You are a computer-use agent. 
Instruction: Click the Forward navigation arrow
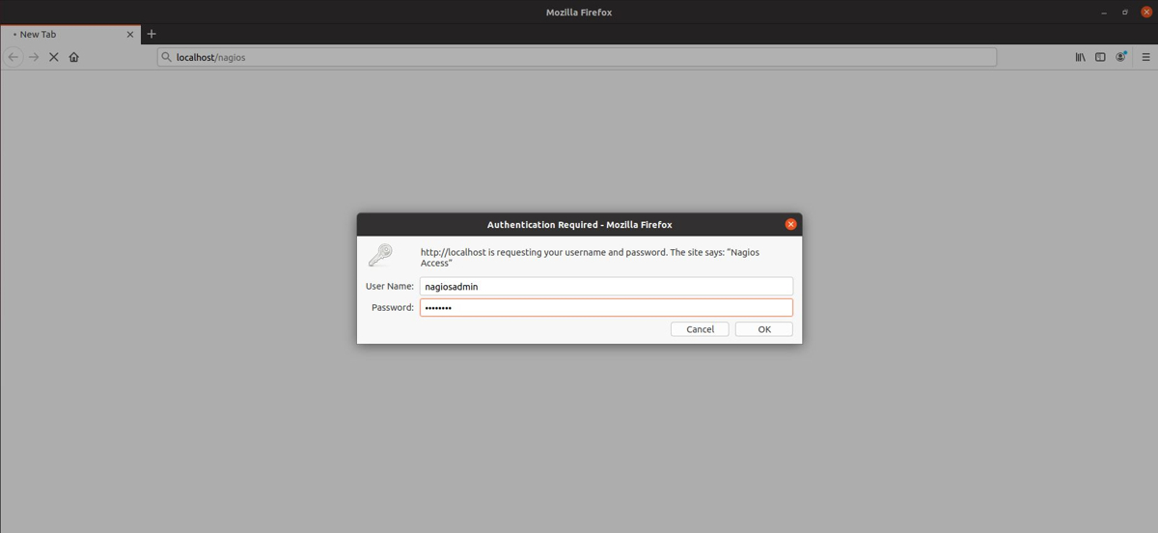34,57
